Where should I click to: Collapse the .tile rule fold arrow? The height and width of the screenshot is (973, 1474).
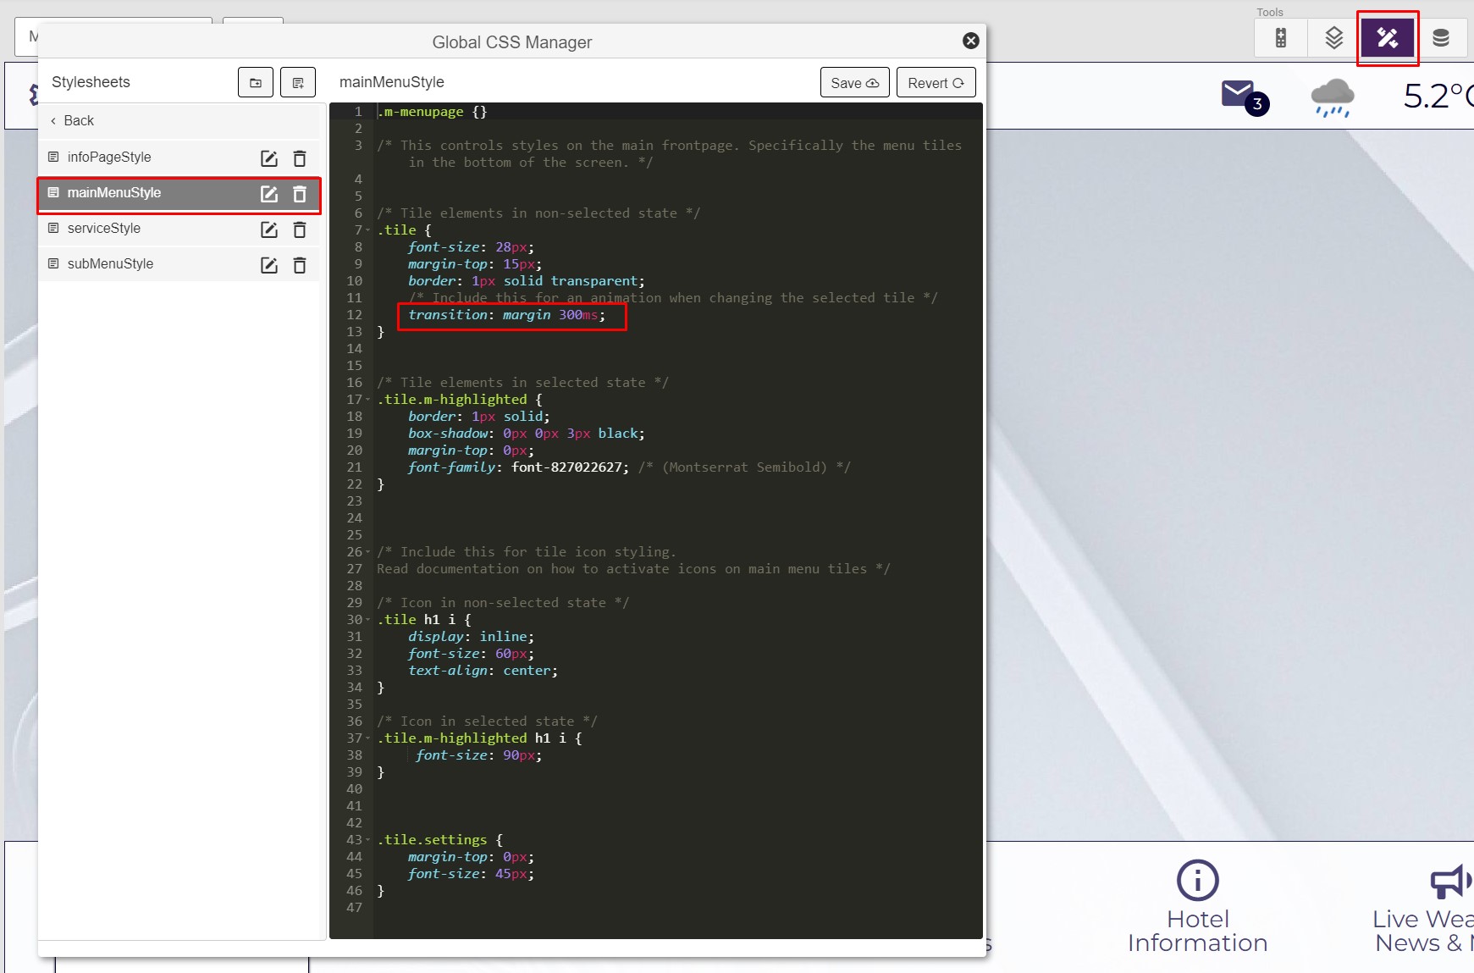point(368,230)
